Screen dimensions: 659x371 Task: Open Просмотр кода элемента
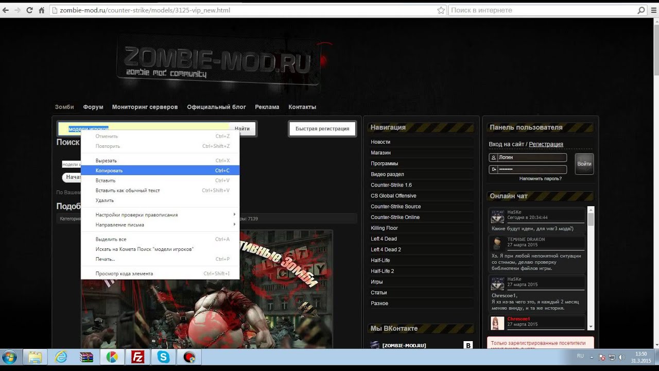click(160, 274)
